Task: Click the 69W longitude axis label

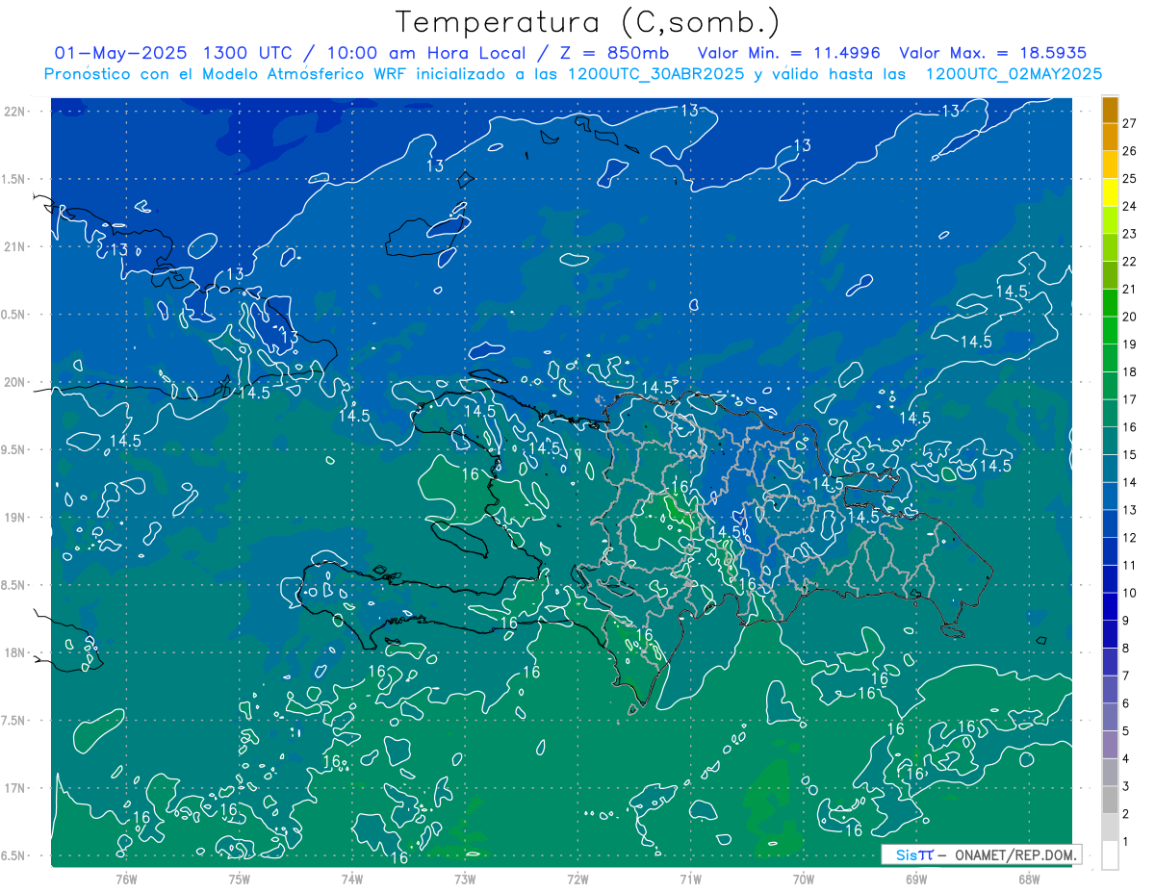Action: coord(916,879)
